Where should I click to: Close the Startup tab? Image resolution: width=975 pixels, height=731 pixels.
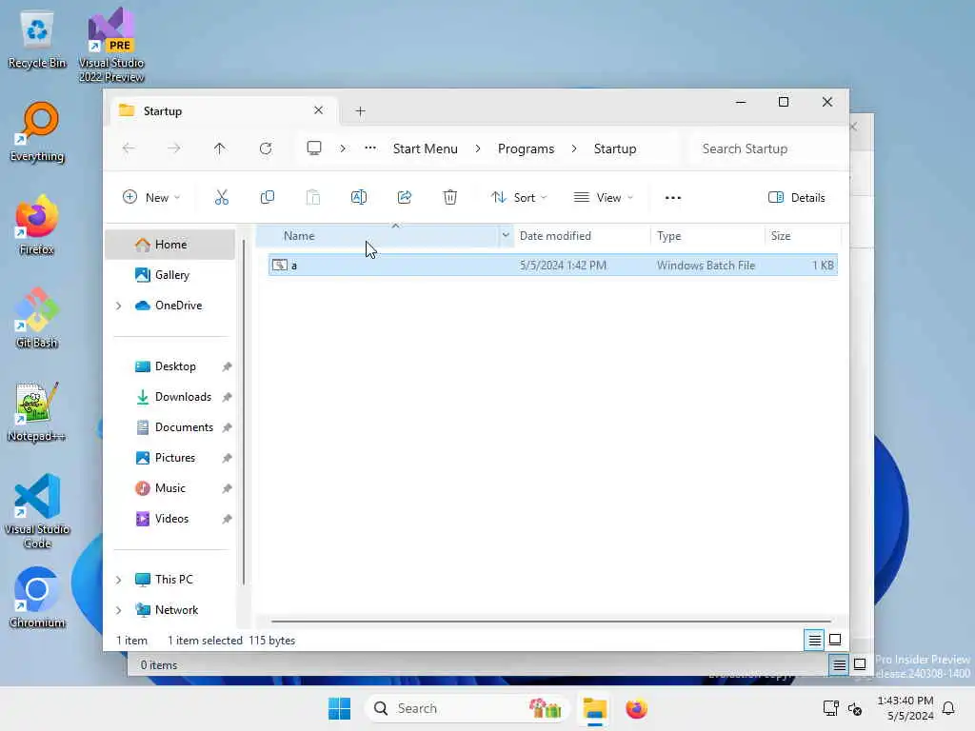[x=318, y=110]
